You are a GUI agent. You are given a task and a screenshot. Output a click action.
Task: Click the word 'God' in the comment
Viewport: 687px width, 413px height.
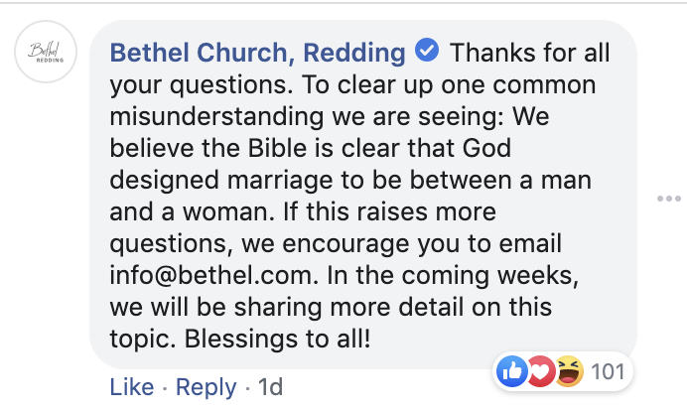(x=486, y=148)
